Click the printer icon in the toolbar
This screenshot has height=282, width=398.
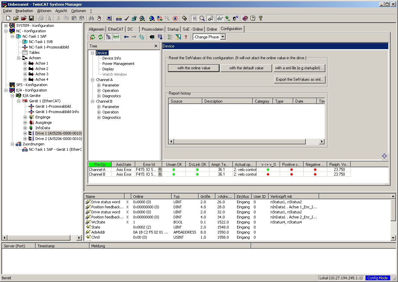tap(41, 18)
